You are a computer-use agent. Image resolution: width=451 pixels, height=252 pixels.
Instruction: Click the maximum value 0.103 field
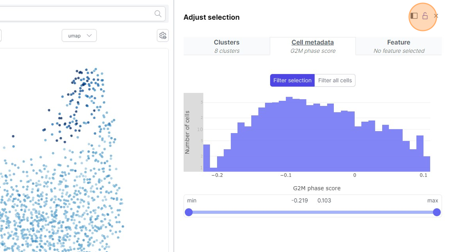pos(324,200)
